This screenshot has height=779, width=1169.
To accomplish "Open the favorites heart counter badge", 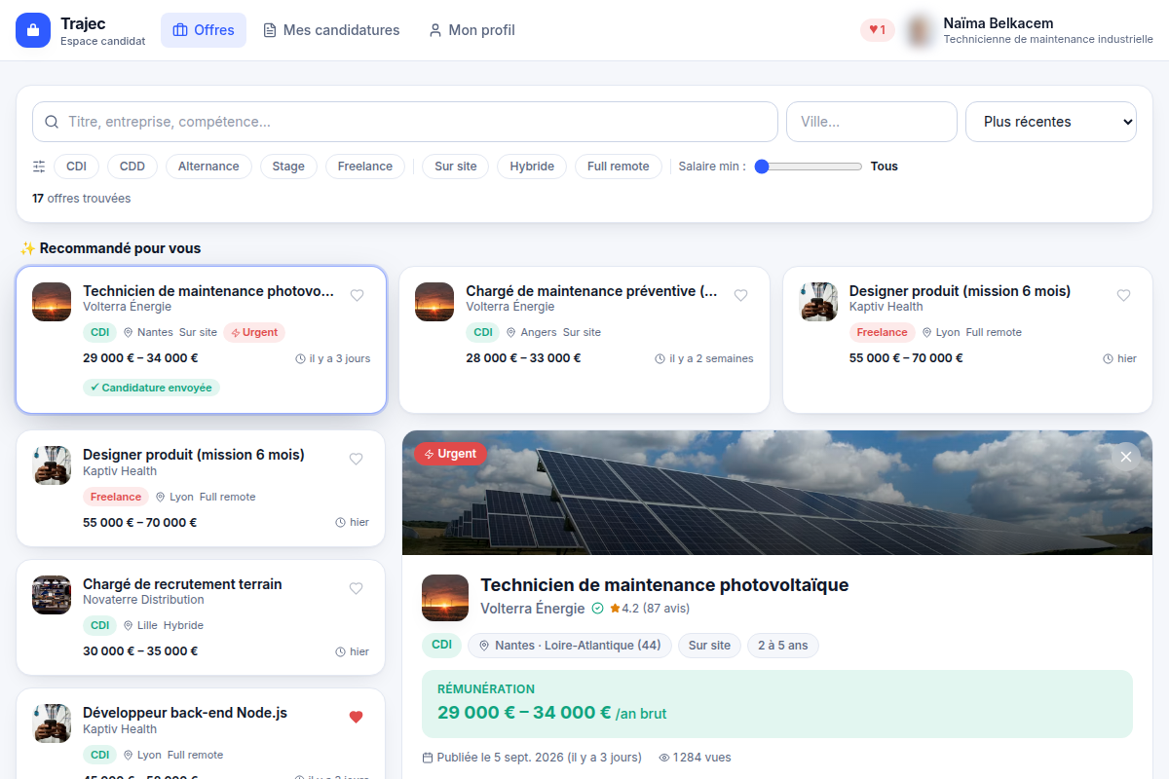I will tap(878, 30).
